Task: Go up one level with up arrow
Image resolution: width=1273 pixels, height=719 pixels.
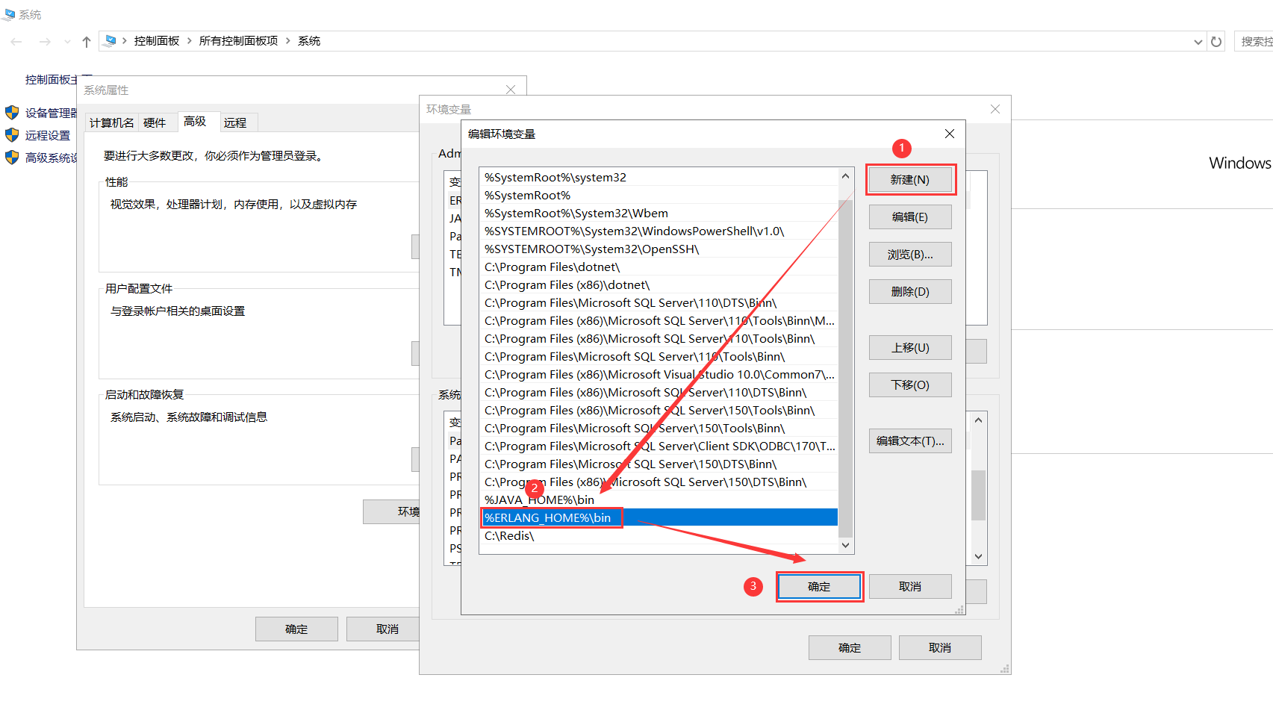Action: [x=87, y=42]
